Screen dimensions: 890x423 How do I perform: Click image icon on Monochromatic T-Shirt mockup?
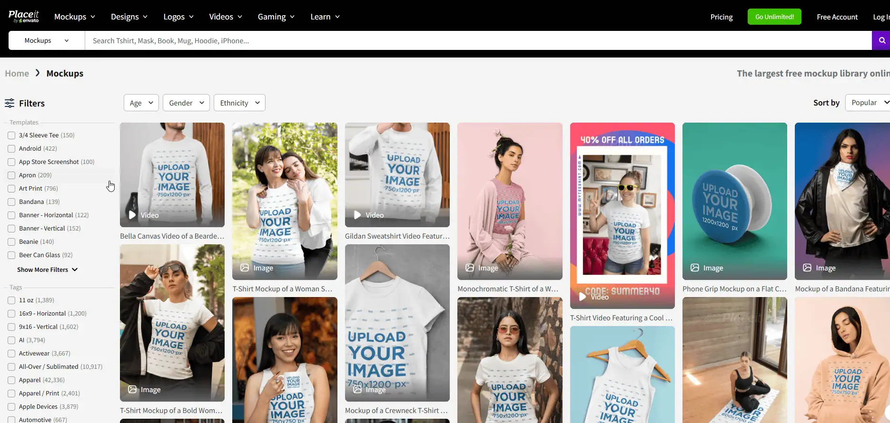coord(470,268)
